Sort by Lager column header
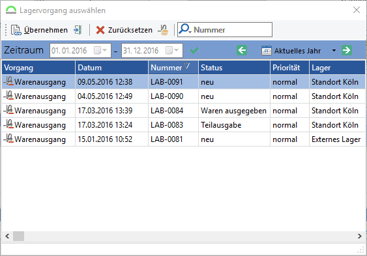Image resolution: width=367 pixels, height=256 pixels. tap(337, 68)
